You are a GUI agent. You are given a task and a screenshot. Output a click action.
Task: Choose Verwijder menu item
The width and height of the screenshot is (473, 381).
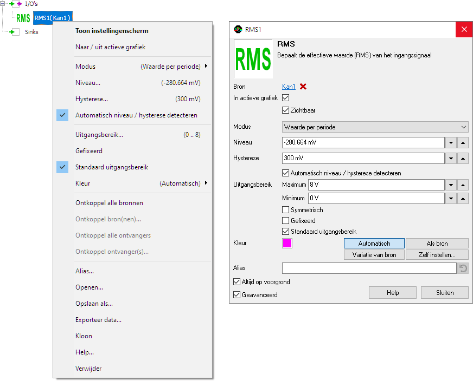click(x=133, y=369)
